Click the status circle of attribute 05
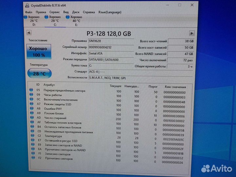This screenshot has height=177, width=236. point(31,90)
